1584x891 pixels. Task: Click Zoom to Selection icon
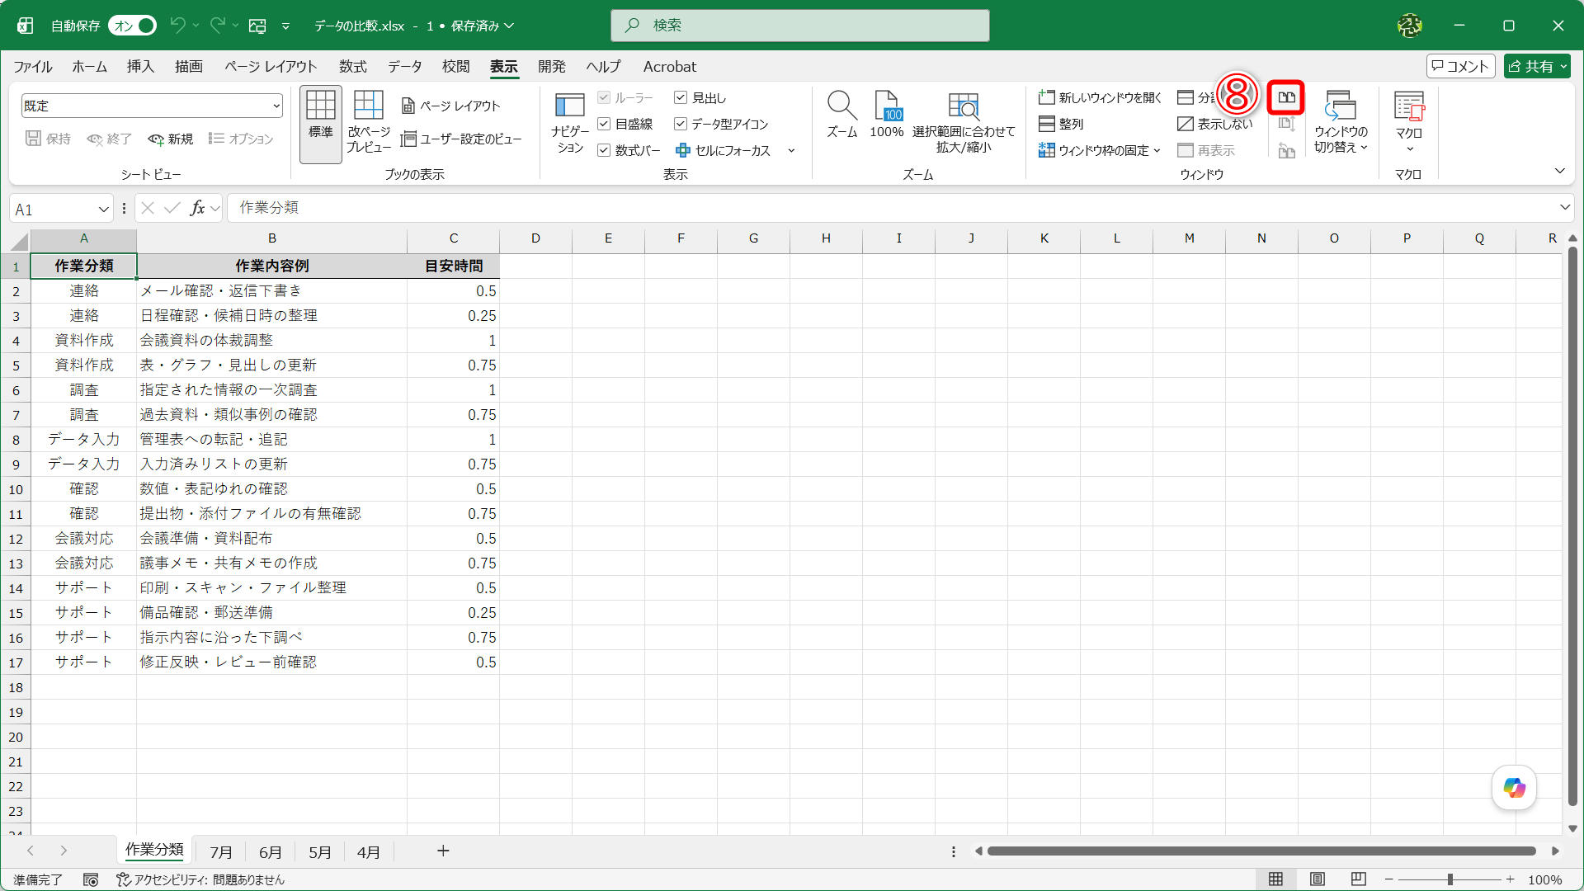coord(964,122)
